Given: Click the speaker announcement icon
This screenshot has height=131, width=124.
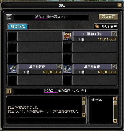Looking at the screenshot, I should [x=9, y=91].
